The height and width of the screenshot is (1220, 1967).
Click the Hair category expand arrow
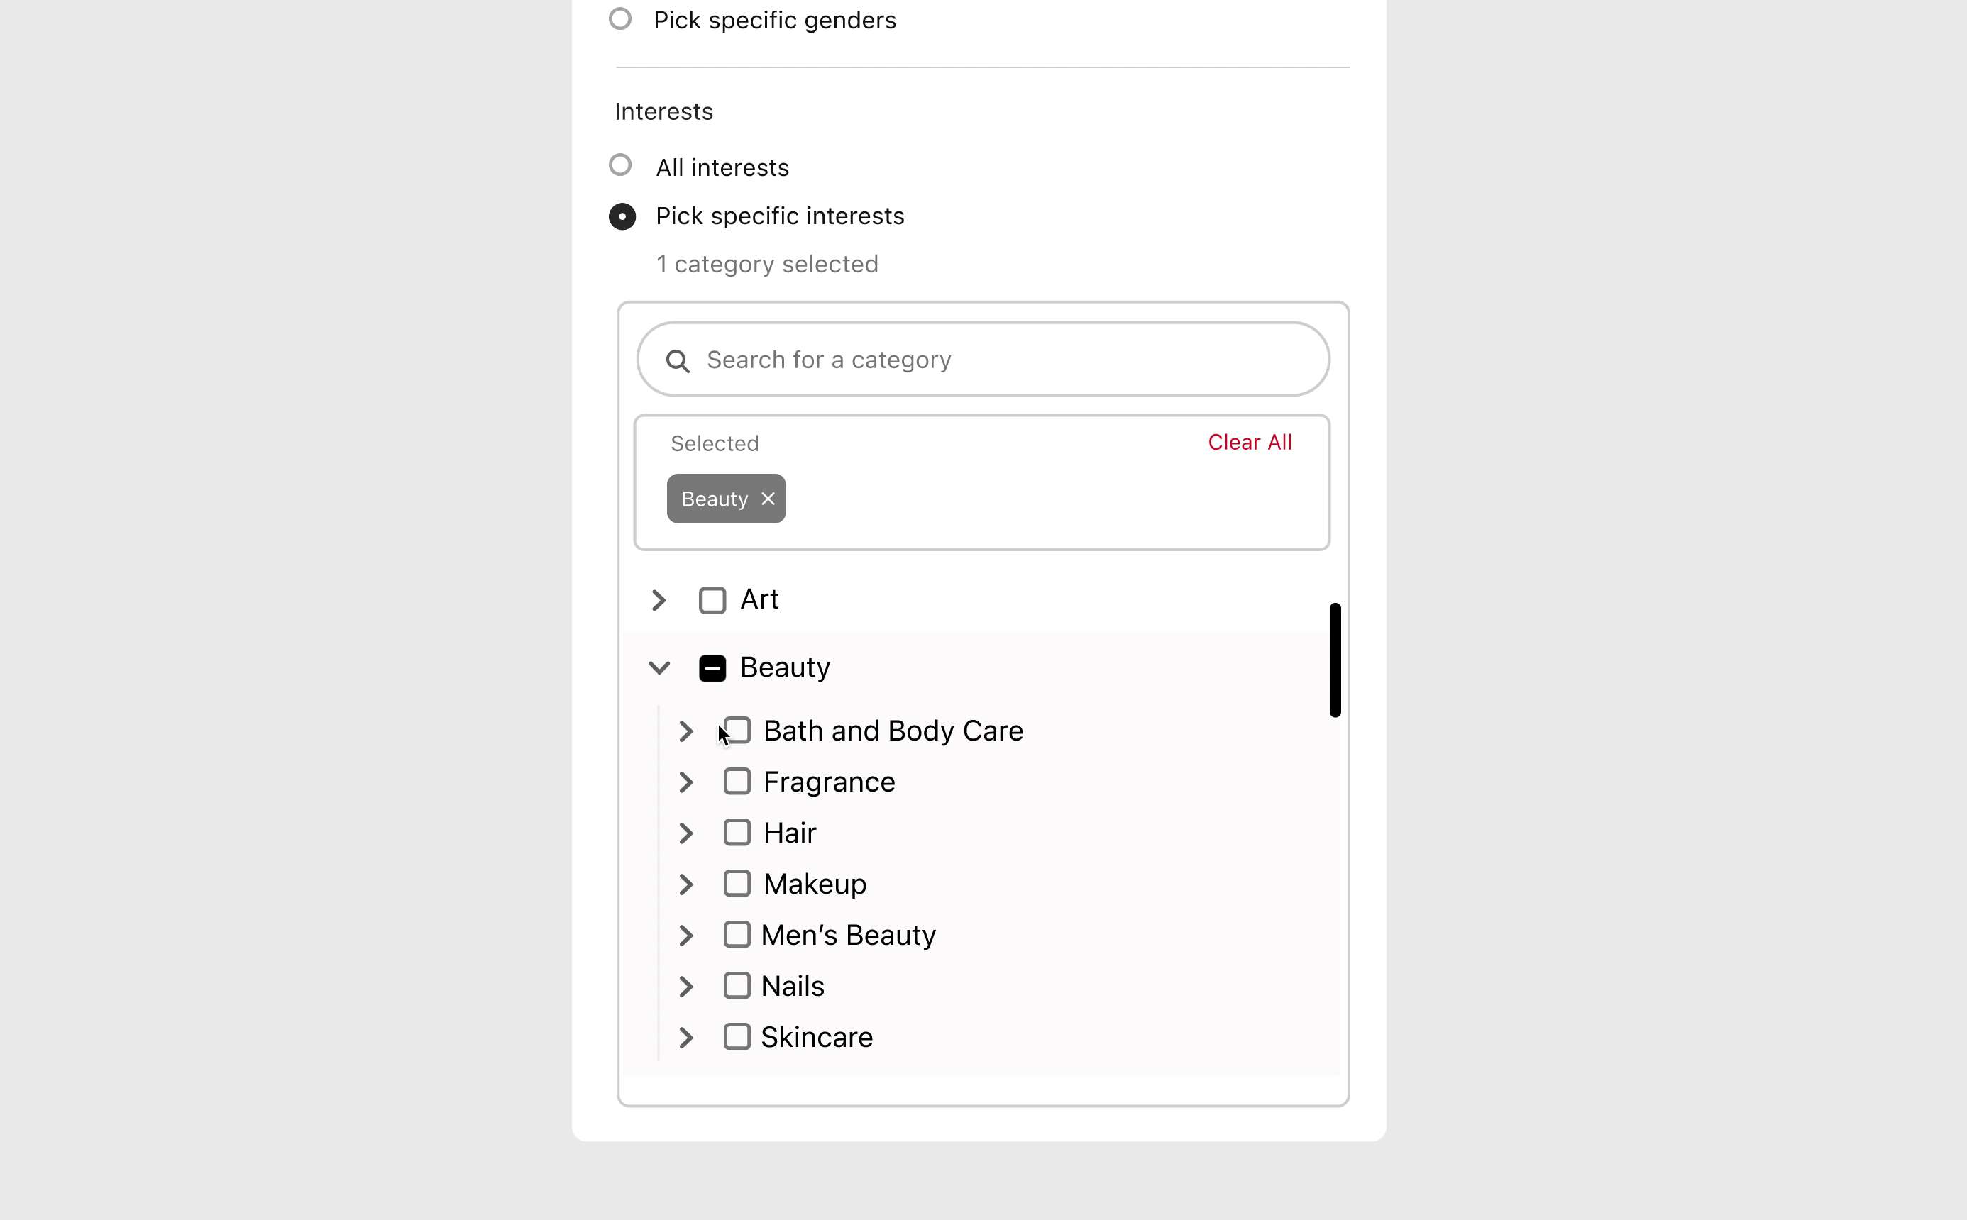(x=685, y=832)
